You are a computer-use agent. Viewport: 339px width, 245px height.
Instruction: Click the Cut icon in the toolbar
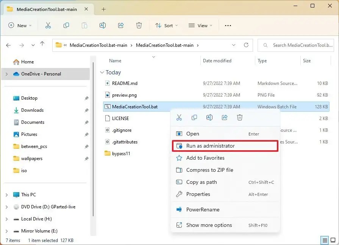[48, 25]
